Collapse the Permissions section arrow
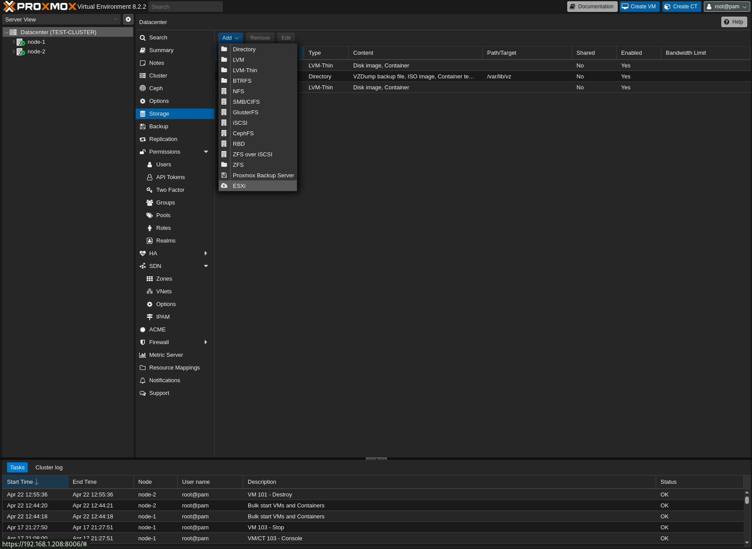 point(206,152)
